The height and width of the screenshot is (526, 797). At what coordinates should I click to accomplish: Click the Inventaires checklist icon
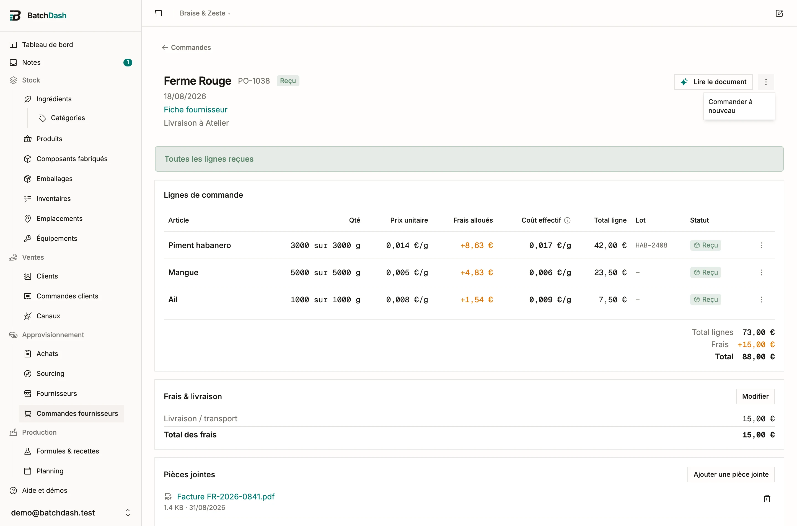pos(28,198)
